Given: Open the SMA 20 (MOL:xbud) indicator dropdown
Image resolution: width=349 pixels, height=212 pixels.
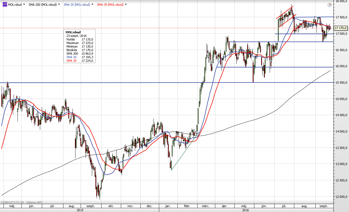Looking at the screenshot, I should 93,5.
